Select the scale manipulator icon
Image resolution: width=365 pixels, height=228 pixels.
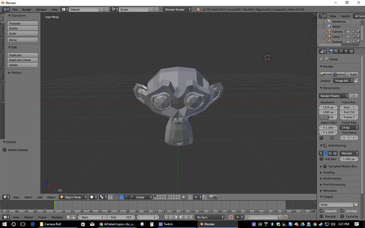coord(132,197)
